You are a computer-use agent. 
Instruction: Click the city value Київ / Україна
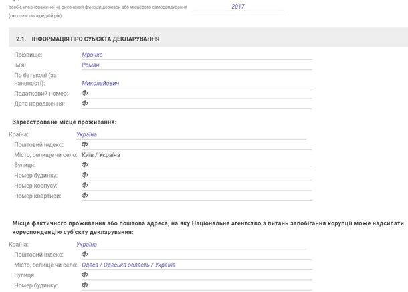pos(100,155)
